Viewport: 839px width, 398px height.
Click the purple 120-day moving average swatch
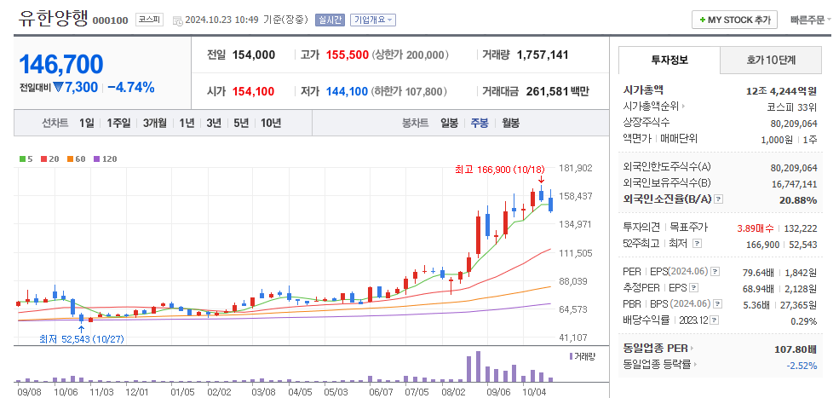tap(97, 159)
